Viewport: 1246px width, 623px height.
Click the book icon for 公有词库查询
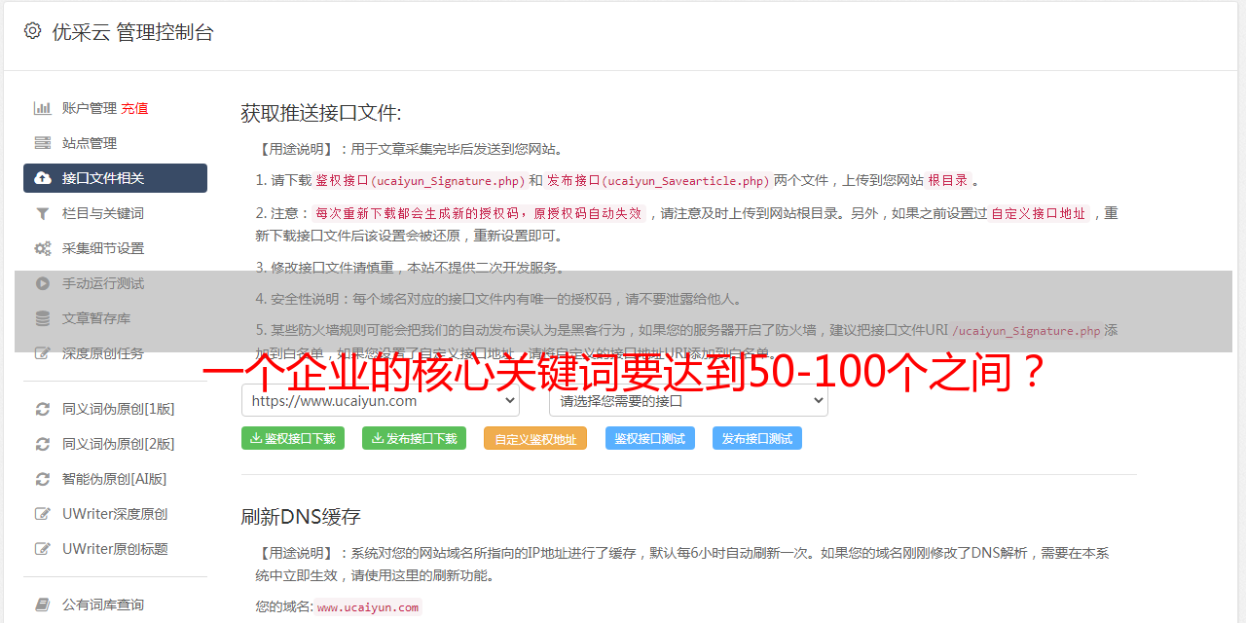43,605
